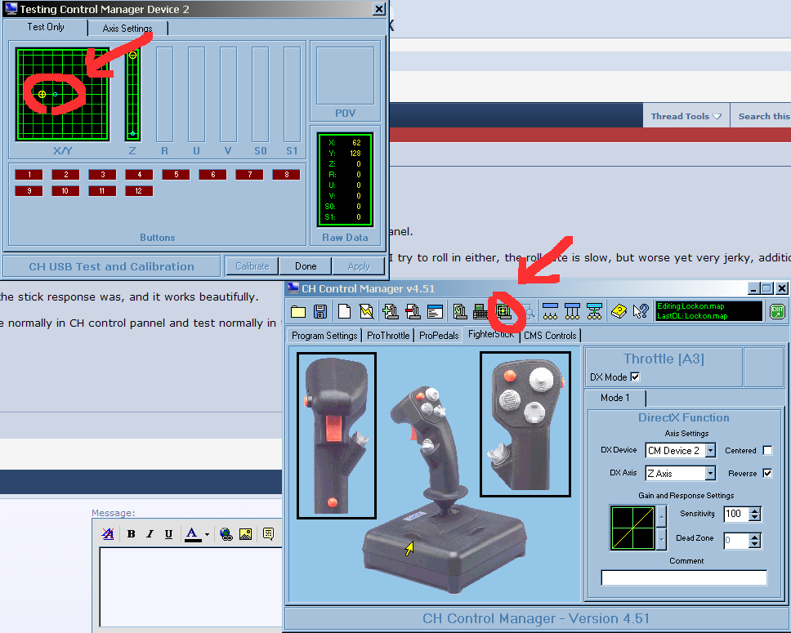Click the insert link globe icon
This screenshot has width=791, height=633.
coord(226,533)
